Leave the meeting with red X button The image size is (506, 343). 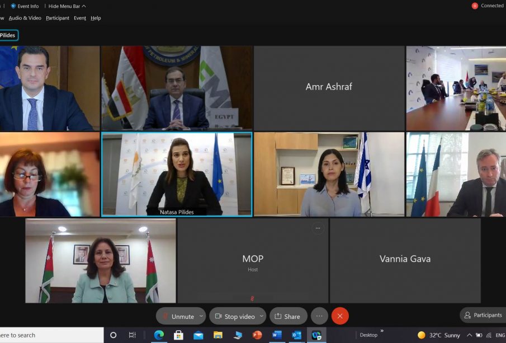(340, 316)
